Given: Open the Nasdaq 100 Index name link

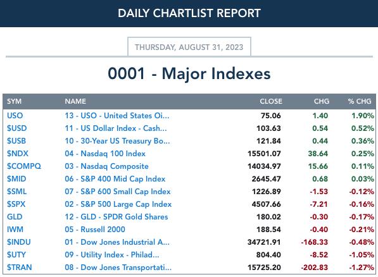Looking at the screenshot, I should (105, 154).
